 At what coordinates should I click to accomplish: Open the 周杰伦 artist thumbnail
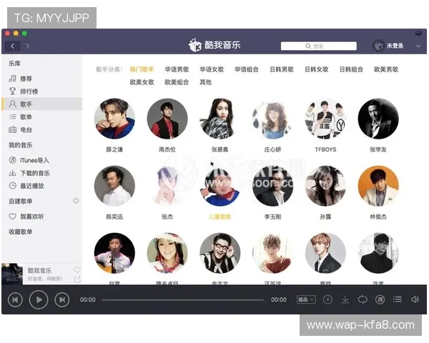coord(167,119)
